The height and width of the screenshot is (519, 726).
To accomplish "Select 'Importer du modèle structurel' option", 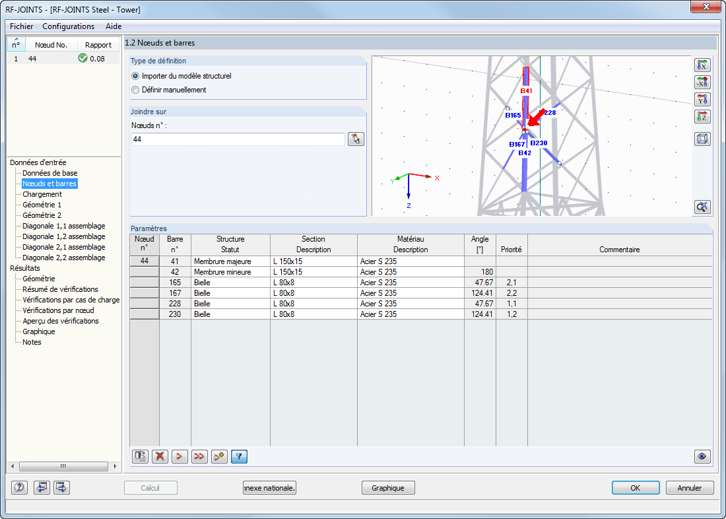I will [136, 76].
